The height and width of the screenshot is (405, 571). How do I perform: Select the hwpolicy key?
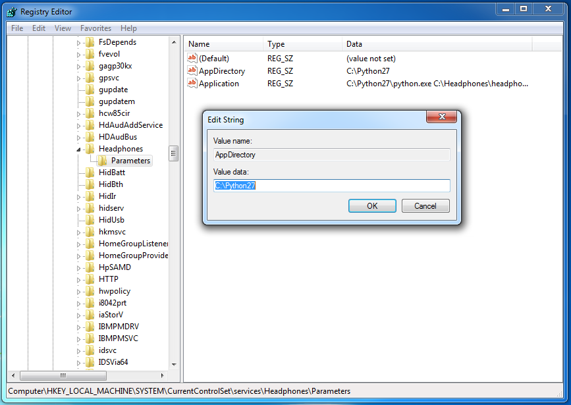point(115,291)
